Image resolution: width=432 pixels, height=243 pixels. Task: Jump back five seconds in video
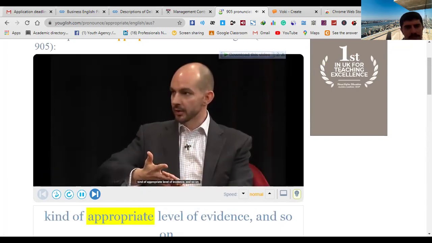coord(56,194)
